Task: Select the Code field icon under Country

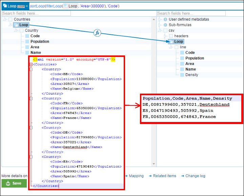Action: pos(27,36)
